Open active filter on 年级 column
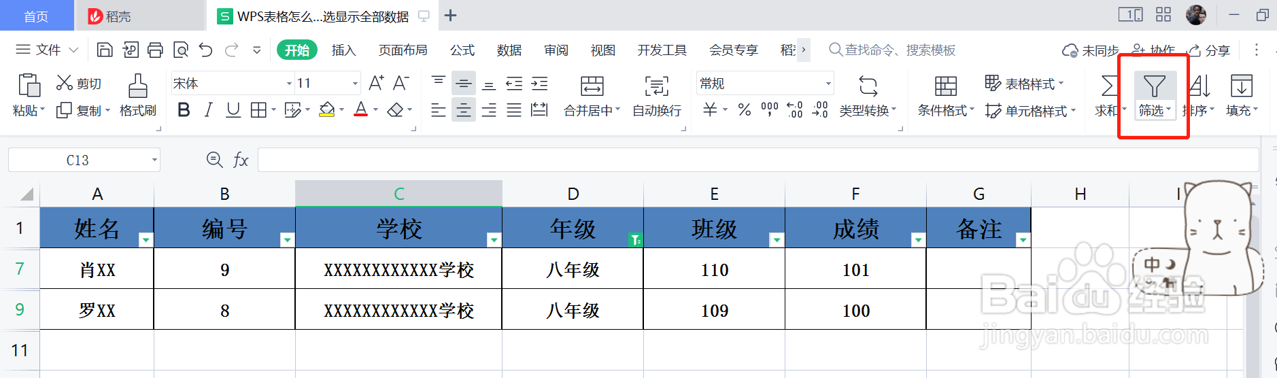 [635, 239]
